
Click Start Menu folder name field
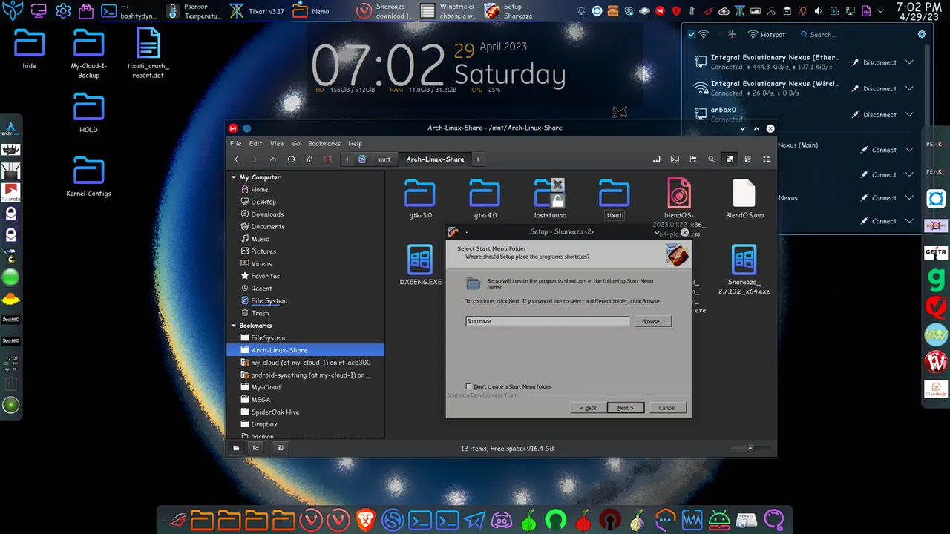tap(547, 321)
